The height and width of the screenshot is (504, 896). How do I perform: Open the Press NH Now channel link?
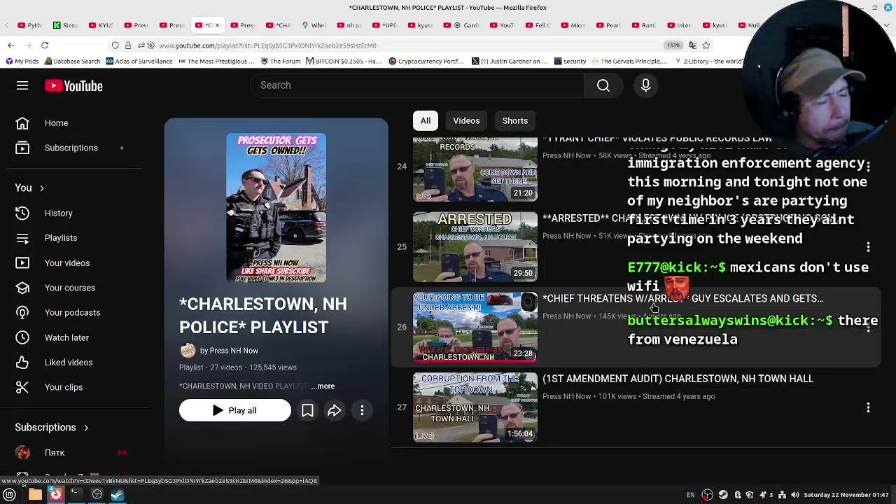pyautogui.click(x=234, y=351)
